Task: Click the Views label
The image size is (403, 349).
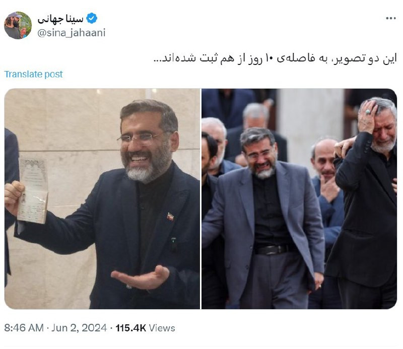Action: click(162, 328)
